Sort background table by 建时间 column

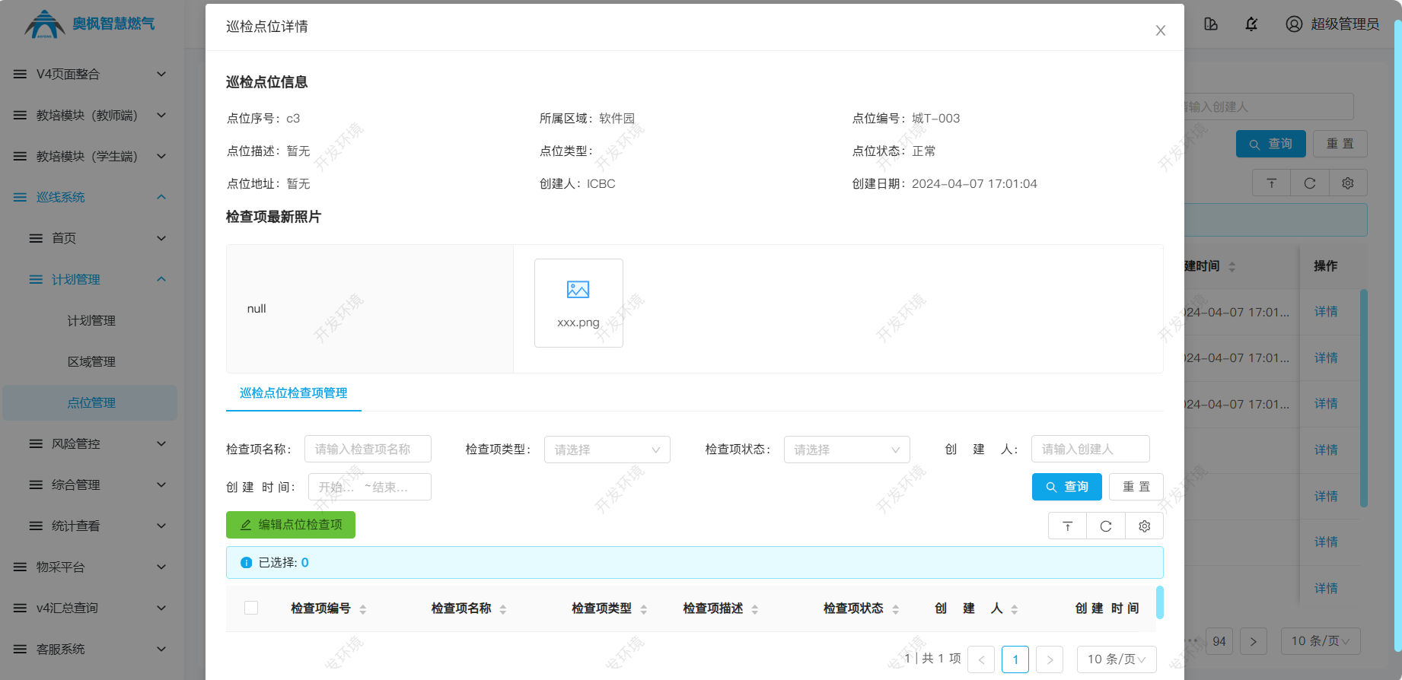1232,267
